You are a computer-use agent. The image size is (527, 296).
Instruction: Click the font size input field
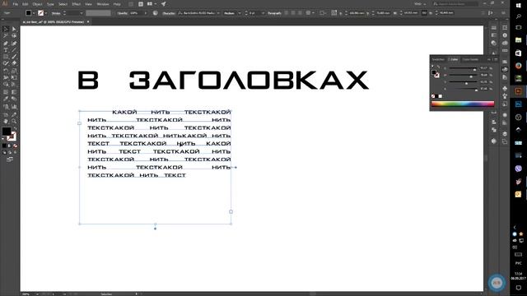(x=254, y=13)
